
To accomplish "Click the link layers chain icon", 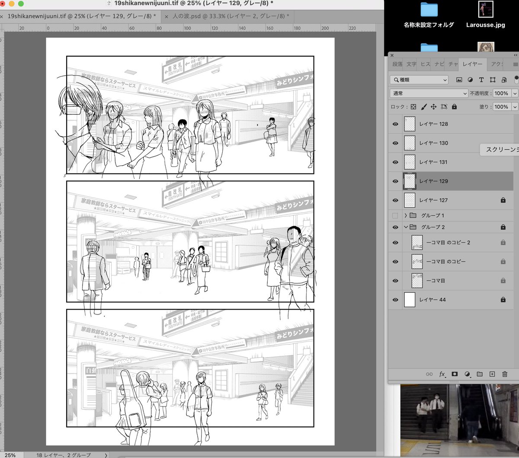I will tap(429, 374).
